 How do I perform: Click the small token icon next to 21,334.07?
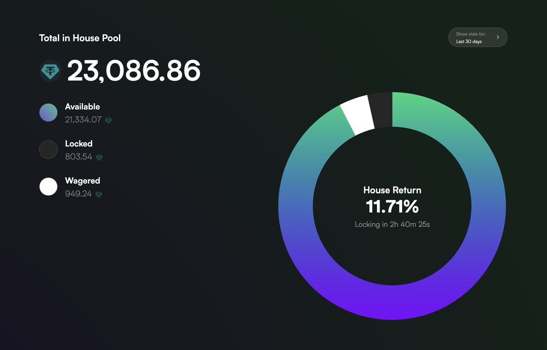pyautogui.click(x=108, y=120)
